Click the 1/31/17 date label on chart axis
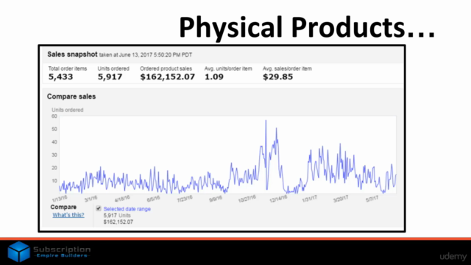 (x=309, y=199)
